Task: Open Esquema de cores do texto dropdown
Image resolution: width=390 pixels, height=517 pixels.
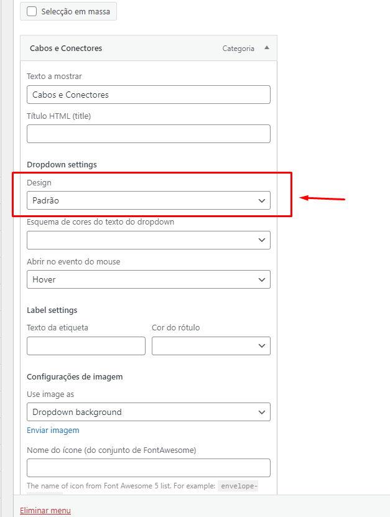Action: coord(149,240)
